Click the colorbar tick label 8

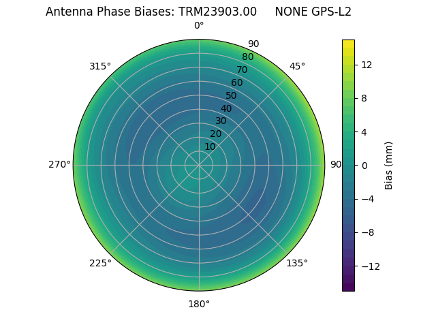tap(364, 98)
